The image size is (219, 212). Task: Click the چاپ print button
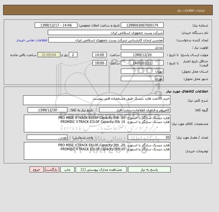pyautogui.click(x=67, y=170)
